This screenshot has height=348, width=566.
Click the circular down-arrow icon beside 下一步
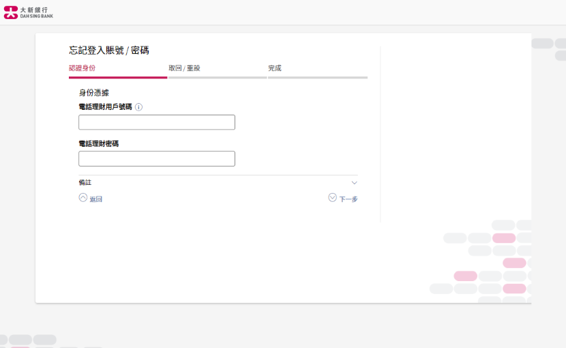[333, 197]
